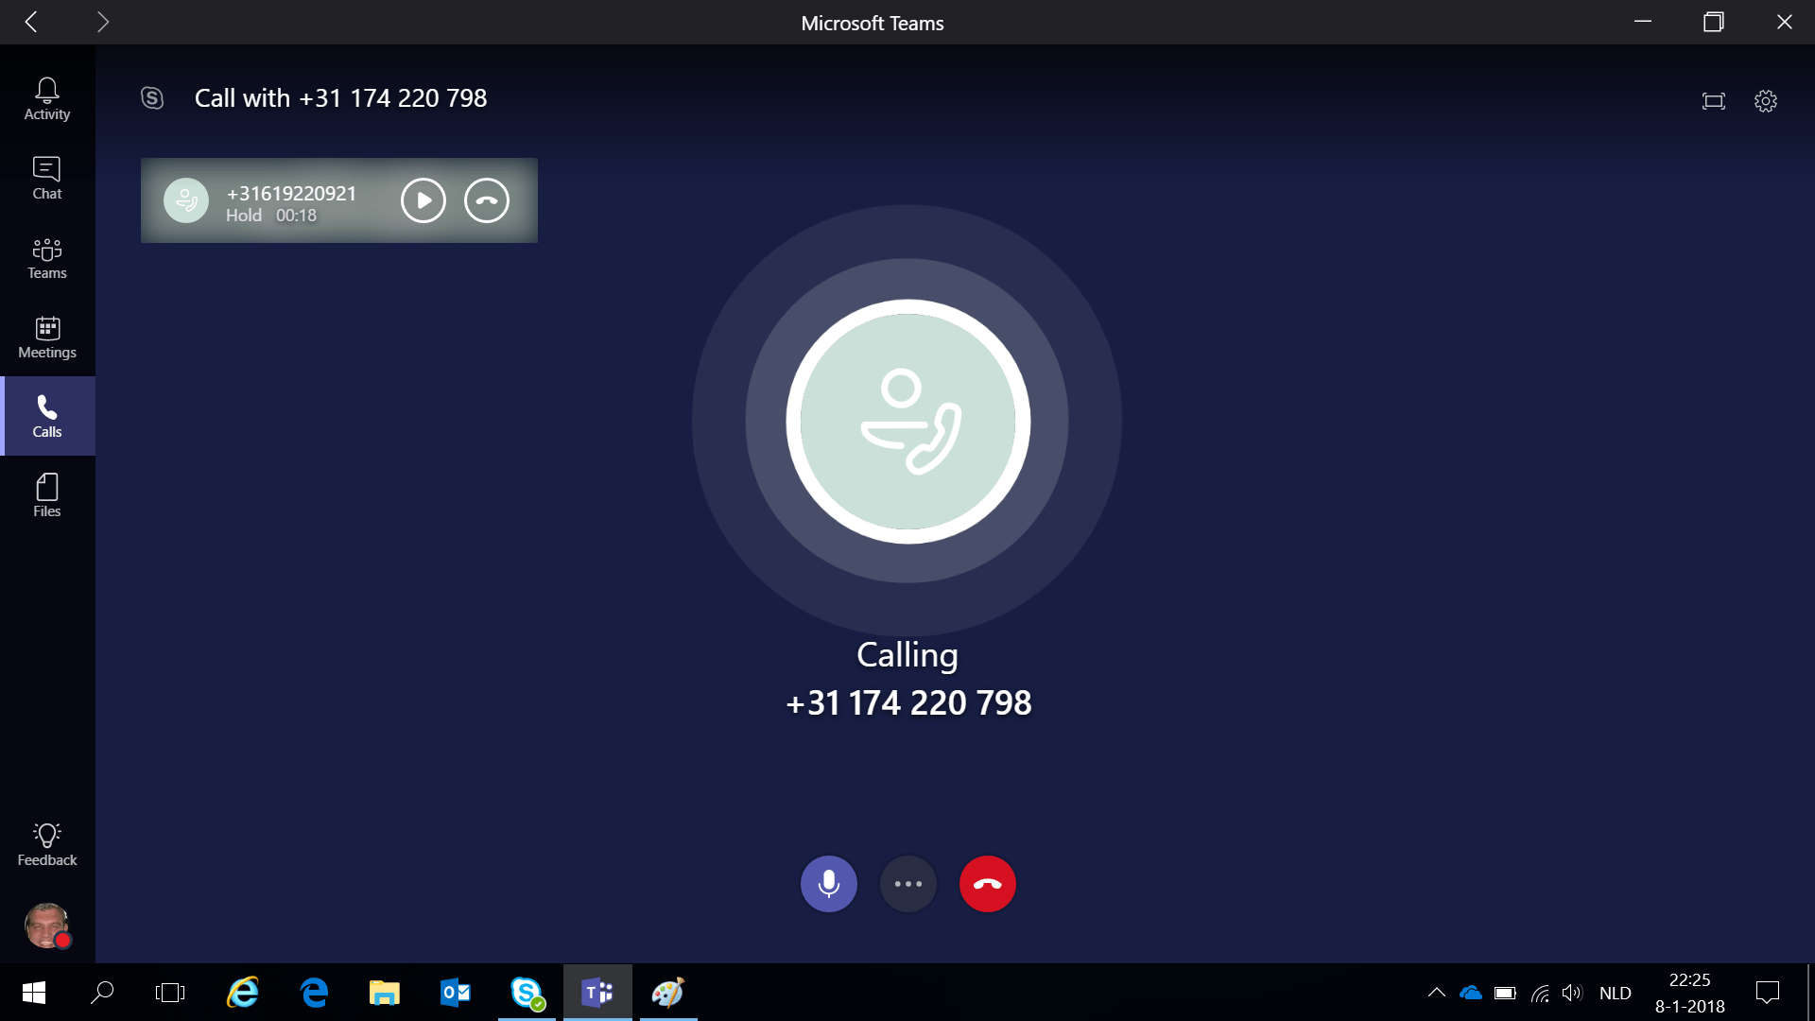Click the user profile avatar

(47, 926)
